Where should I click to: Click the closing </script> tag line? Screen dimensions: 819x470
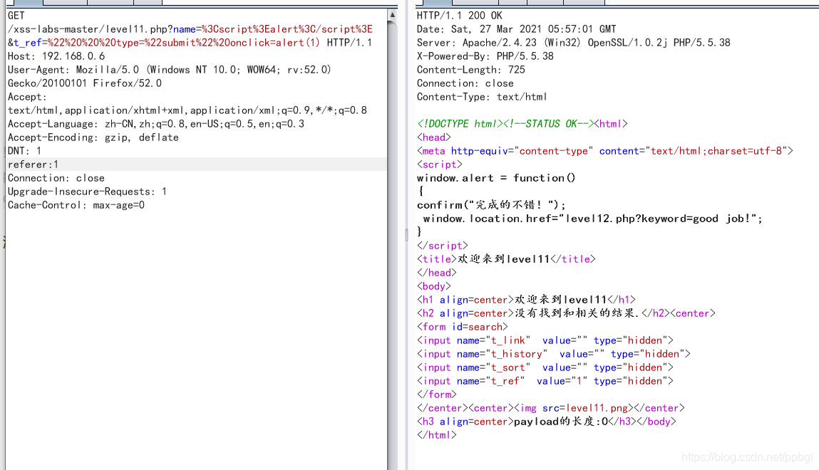[x=443, y=246]
